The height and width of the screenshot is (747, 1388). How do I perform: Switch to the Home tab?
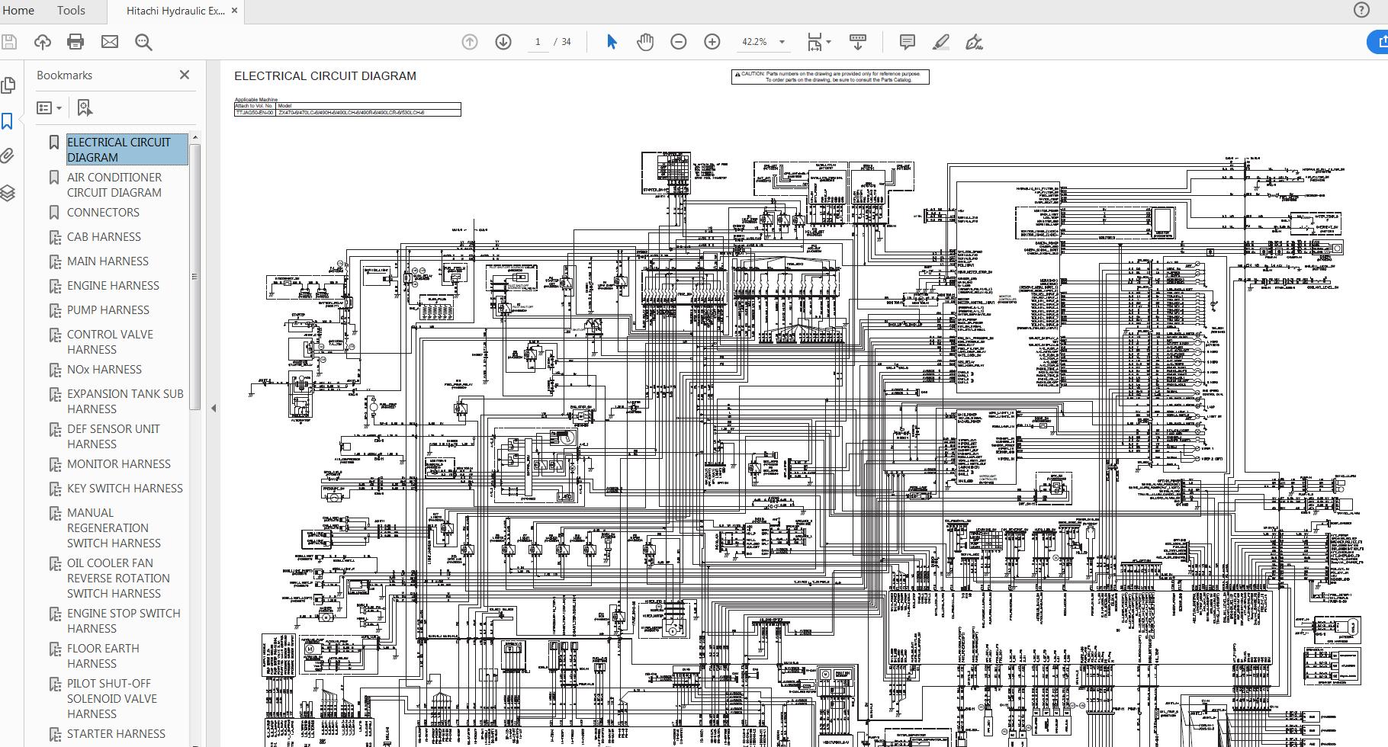point(18,11)
